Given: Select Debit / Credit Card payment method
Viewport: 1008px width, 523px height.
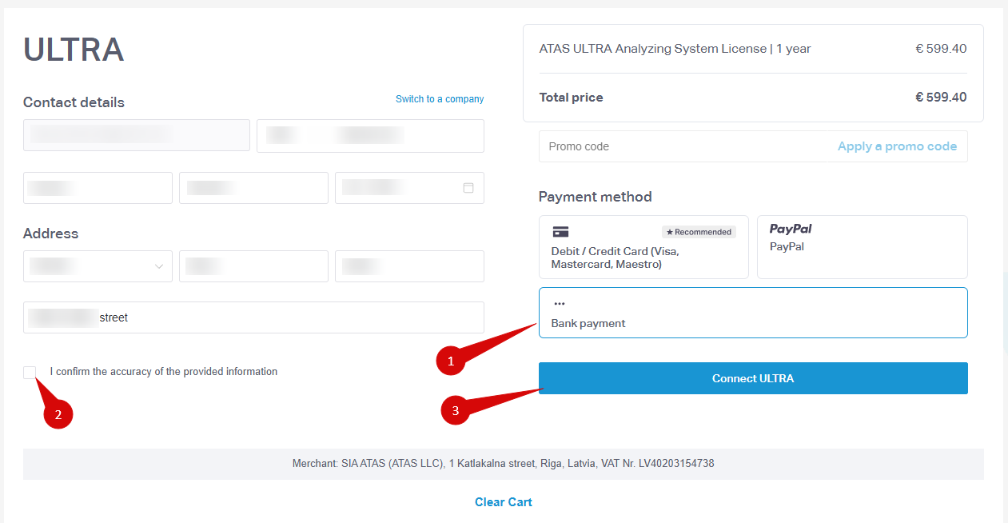Looking at the screenshot, I should click(643, 247).
